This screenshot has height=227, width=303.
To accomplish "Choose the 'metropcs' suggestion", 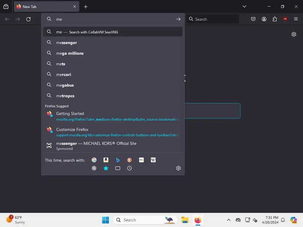I will click(113, 96).
